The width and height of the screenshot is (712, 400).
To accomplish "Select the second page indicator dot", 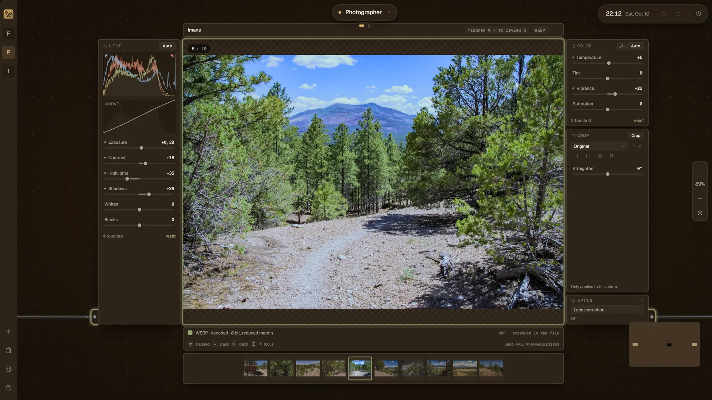I will coord(369,26).
